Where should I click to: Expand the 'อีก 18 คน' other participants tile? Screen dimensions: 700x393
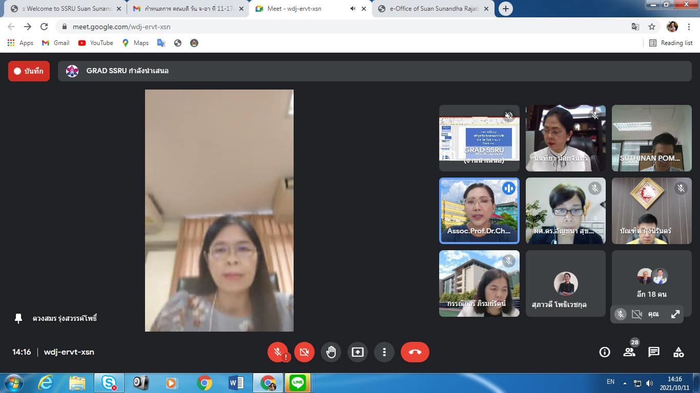click(x=651, y=283)
